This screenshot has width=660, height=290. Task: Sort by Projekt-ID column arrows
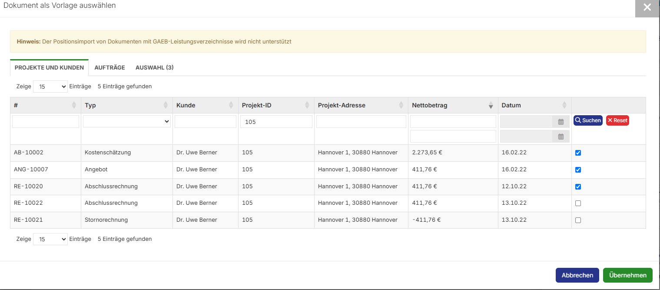pos(307,105)
